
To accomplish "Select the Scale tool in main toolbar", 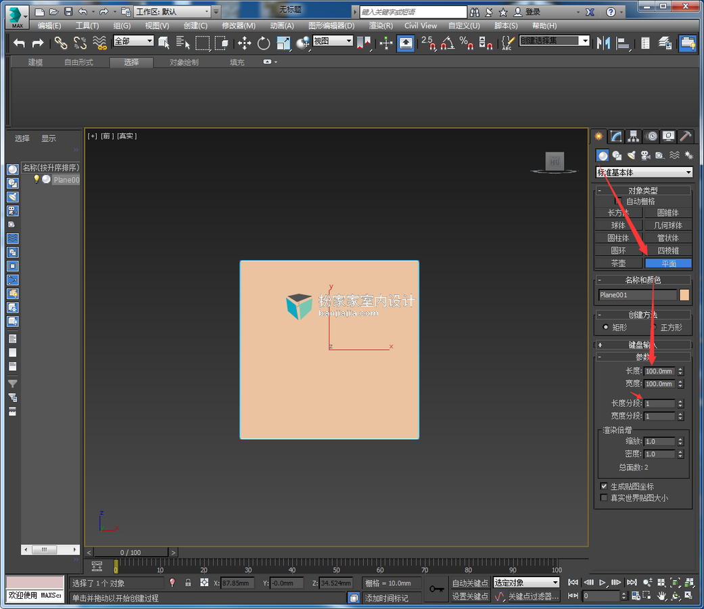I will (283, 43).
